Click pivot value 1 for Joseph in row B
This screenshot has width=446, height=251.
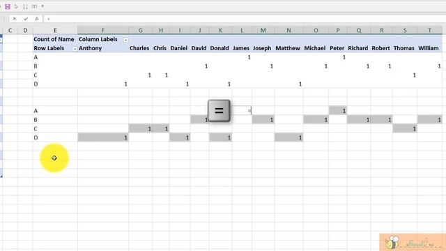pyautogui.click(x=272, y=66)
